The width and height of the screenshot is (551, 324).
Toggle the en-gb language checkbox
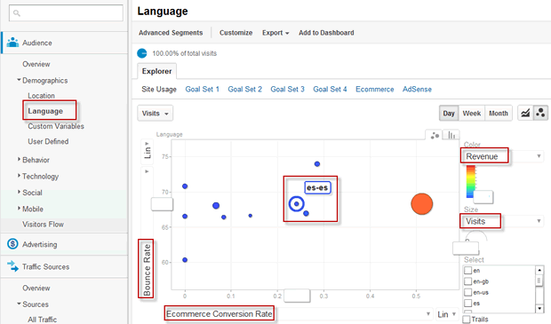pyautogui.click(x=467, y=281)
